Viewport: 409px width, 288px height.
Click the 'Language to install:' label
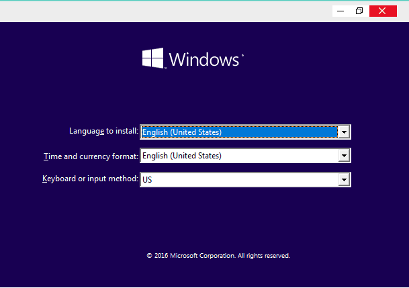(x=103, y=131)
